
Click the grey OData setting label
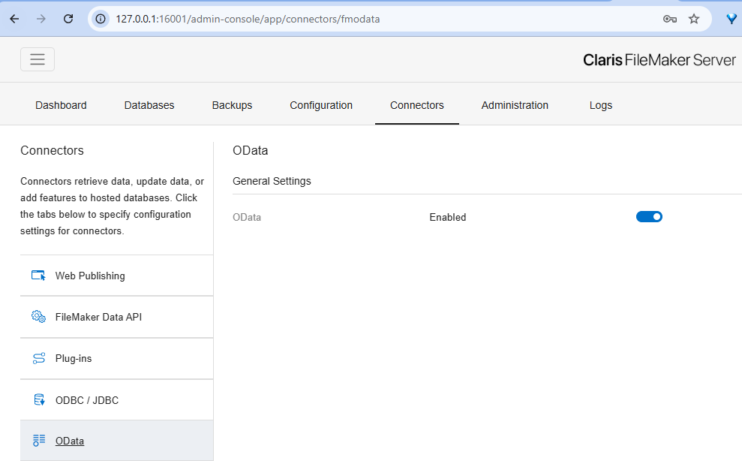coord(247,217)
